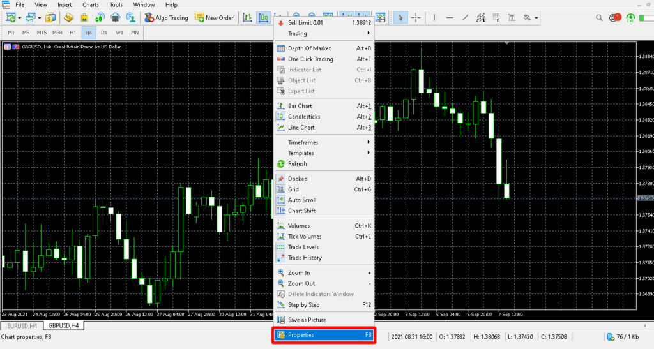654x349 pixels.
Task: Select the Fibonacci retracement tool
Action: (496, 18)
